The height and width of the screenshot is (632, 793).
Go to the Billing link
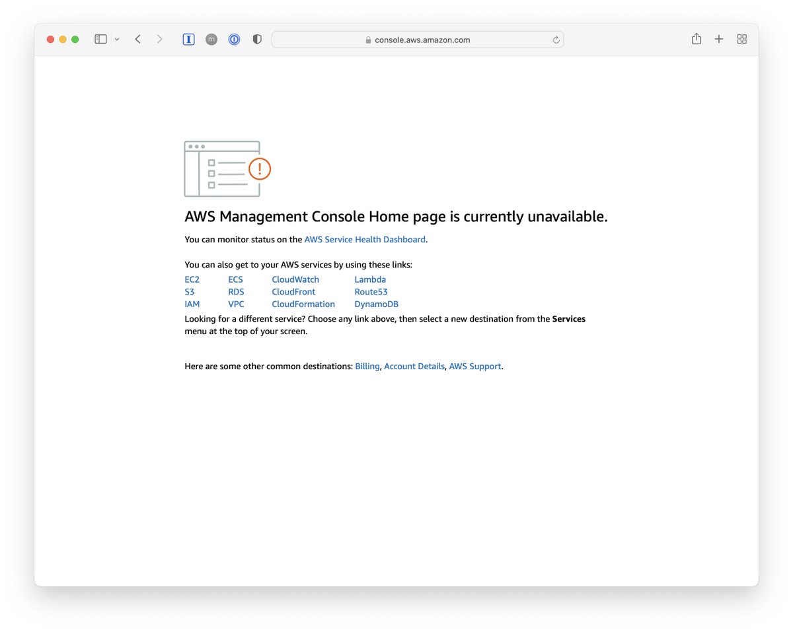367,367
